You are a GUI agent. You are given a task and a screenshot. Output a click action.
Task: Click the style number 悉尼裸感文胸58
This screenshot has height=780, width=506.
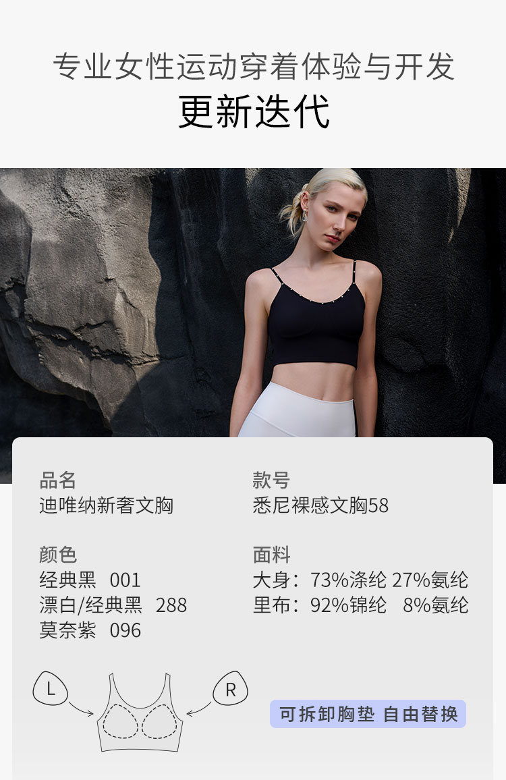coord(320,505)
